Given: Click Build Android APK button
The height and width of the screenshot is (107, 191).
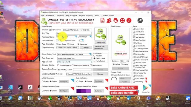Looking at the screenshot, I should [x=124, y=88].
